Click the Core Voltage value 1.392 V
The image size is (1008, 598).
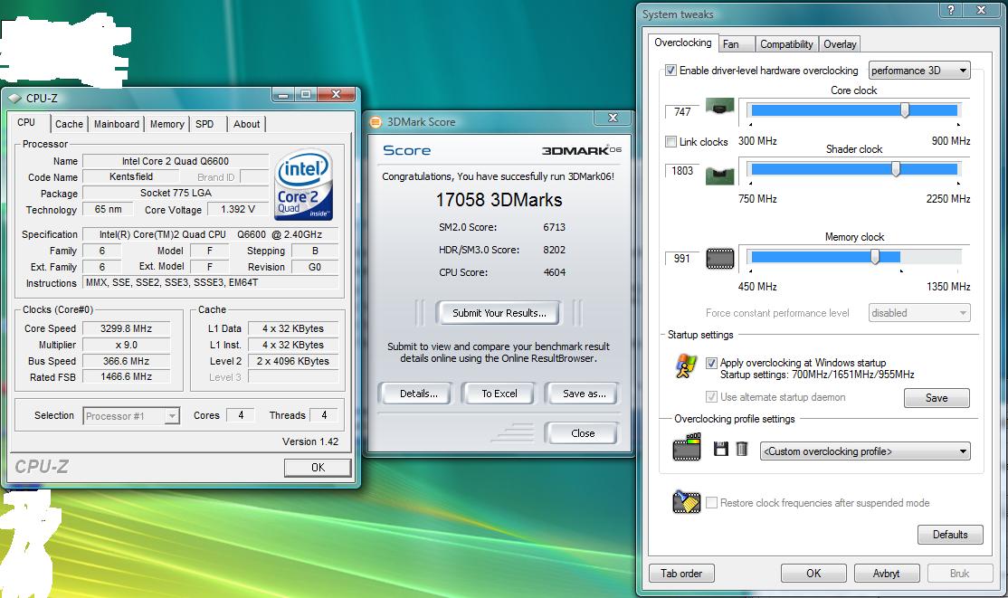point(238,210)
